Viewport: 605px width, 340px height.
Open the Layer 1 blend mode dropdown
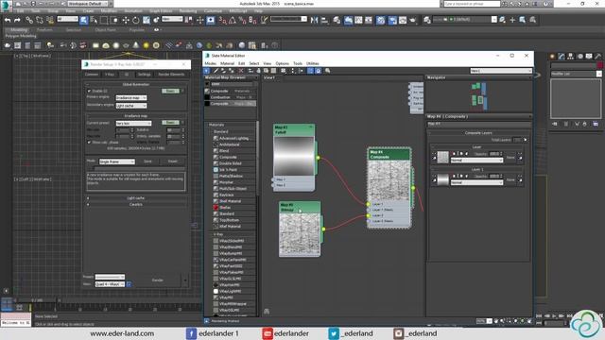click(x=476, y=182)
